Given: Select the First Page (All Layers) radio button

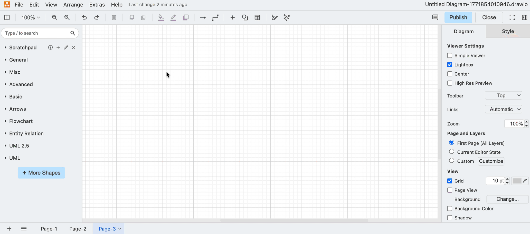Looking at the screenshot, I should tap(452, 142).
